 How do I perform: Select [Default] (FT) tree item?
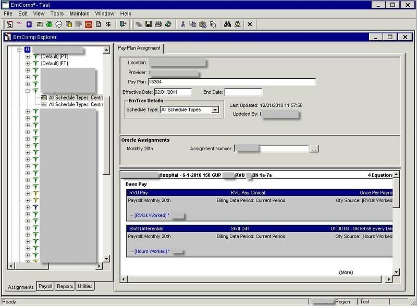pyautogui.click(x=55, y=64)
